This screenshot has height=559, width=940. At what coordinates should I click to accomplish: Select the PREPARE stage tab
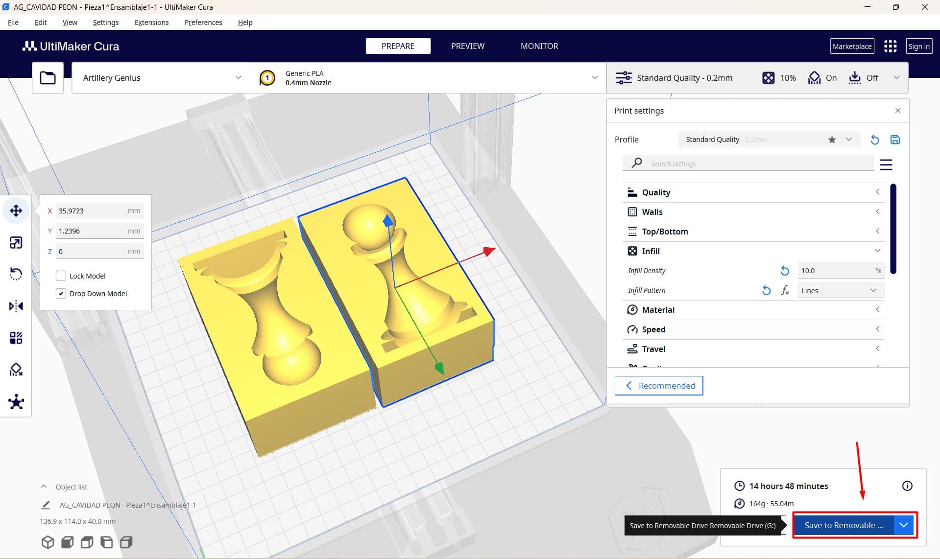coord(398,46)
